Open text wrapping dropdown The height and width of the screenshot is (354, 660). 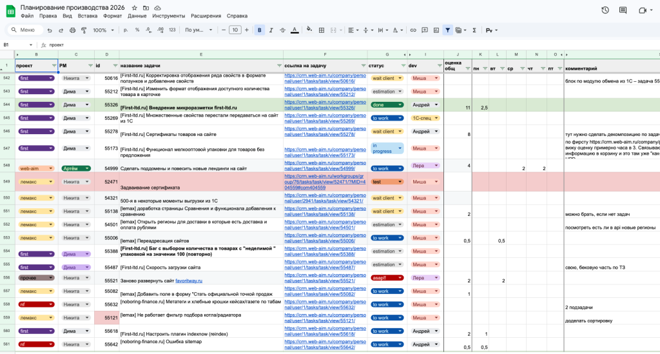(383, 30)
